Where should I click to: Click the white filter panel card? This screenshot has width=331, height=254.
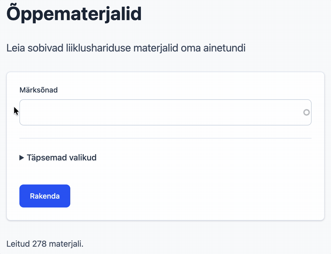tap(165, 175)
